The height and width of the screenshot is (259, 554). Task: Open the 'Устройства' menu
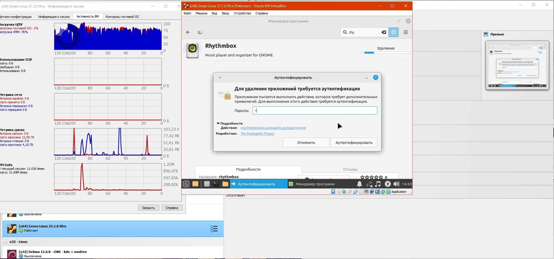tap(242, 13)
